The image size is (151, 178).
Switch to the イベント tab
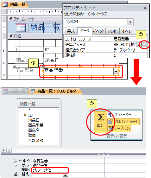[99, 31]
